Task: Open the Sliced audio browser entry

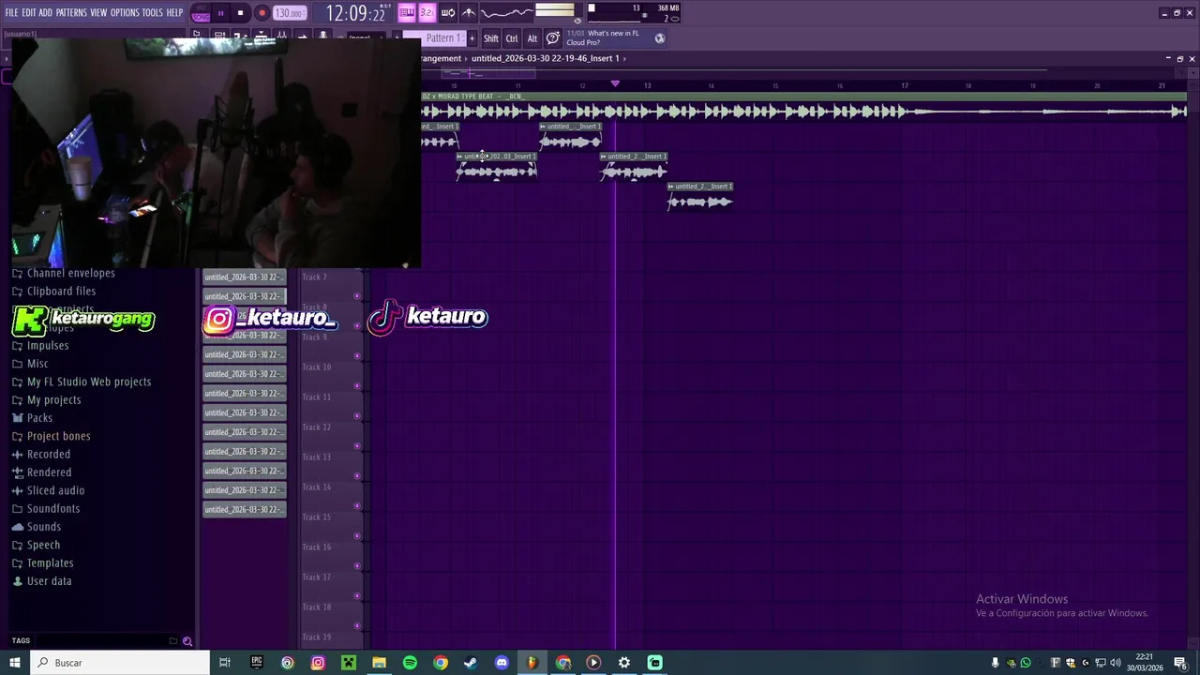Action: click(55, 490)
